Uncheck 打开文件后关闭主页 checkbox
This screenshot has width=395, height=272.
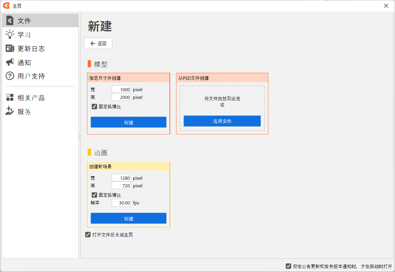88,235
